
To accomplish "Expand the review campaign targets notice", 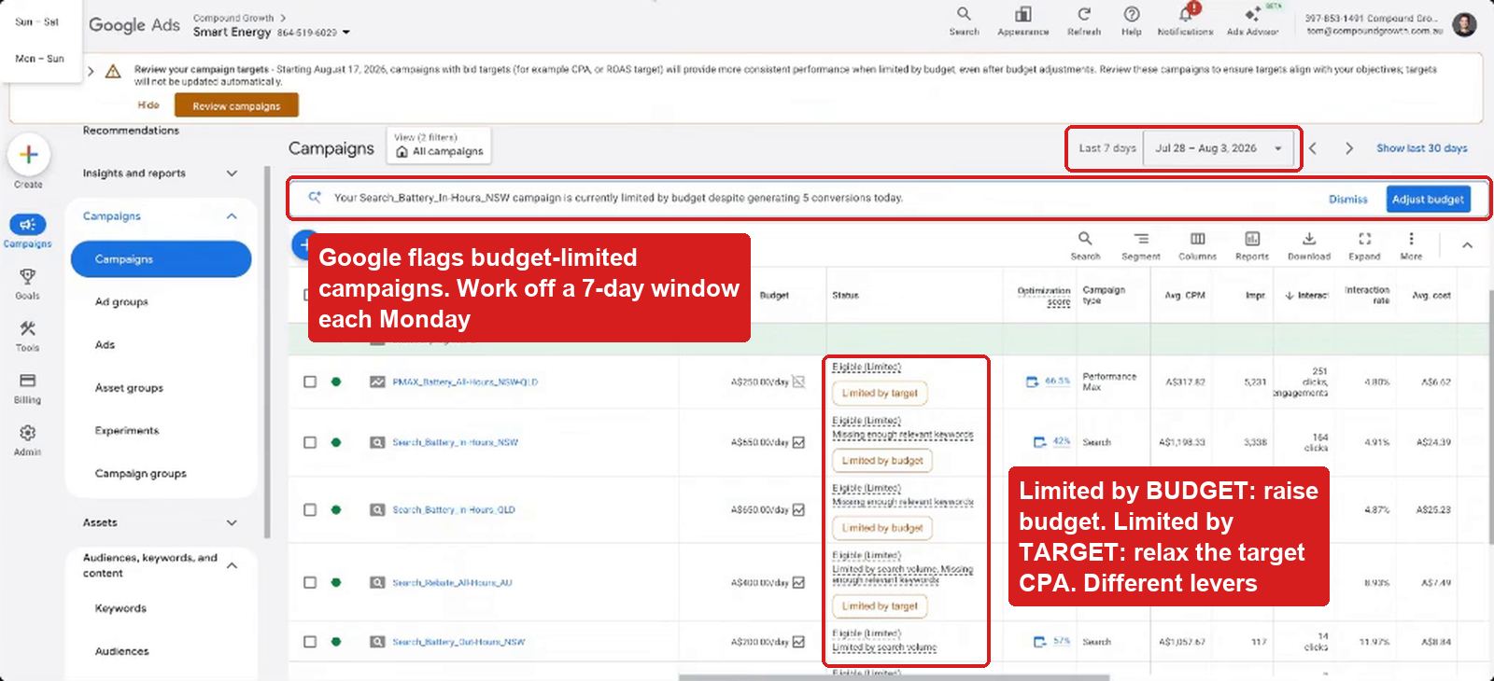I will pos(91,71).
